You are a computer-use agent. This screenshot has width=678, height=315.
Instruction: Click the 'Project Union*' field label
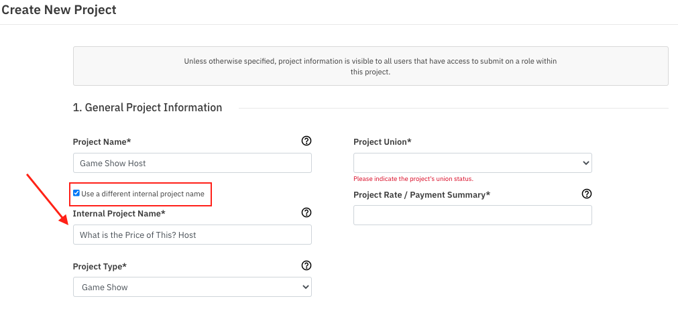click(x=382, y=142)
